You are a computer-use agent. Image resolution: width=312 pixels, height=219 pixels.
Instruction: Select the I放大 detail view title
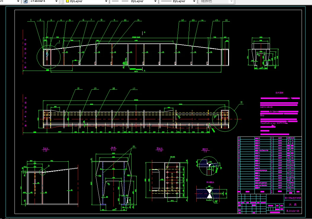click(x=46, y=149)
